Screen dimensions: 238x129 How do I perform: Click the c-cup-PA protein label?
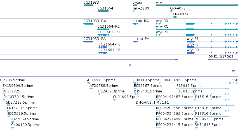click(x=141, y=39)
